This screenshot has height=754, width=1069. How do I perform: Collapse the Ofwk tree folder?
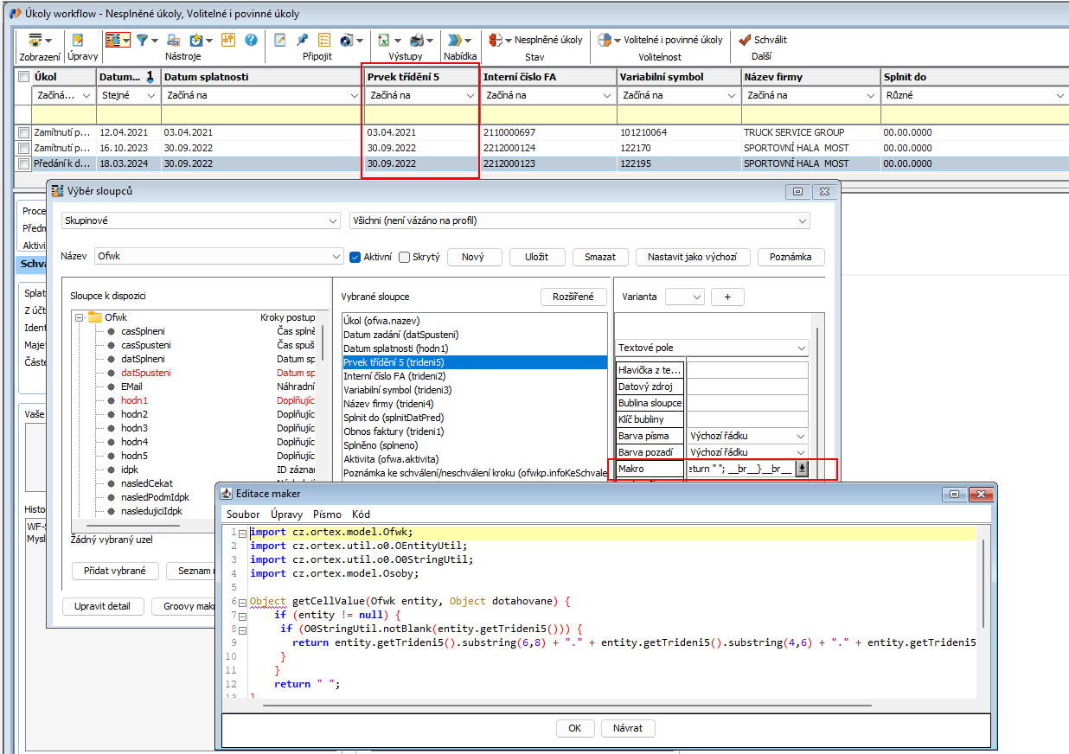(79, 317)
